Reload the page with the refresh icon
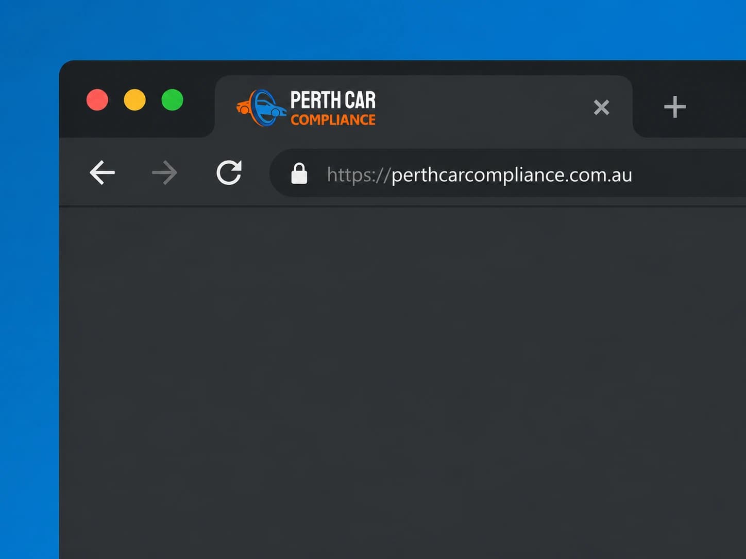746x559 pixels. coord(229,172)
